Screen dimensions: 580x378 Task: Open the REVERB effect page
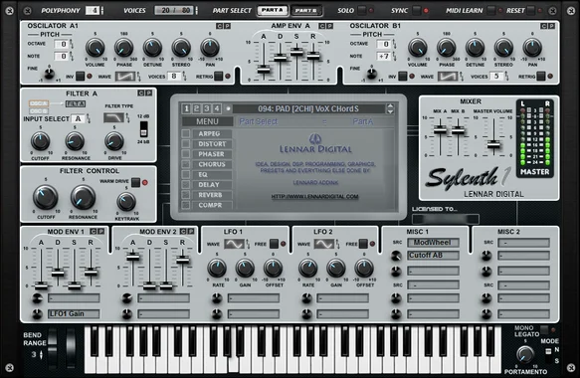[x=212, y=195]
